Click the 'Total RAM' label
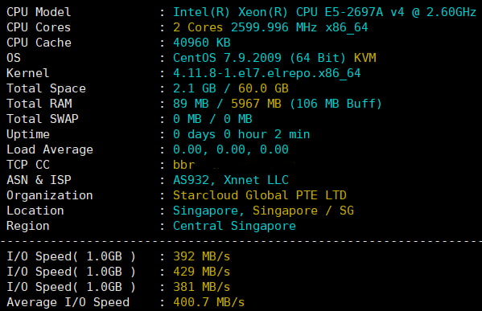Image resolution: width=482 pixels, height=311 pixels. click(x=39, y=104)
